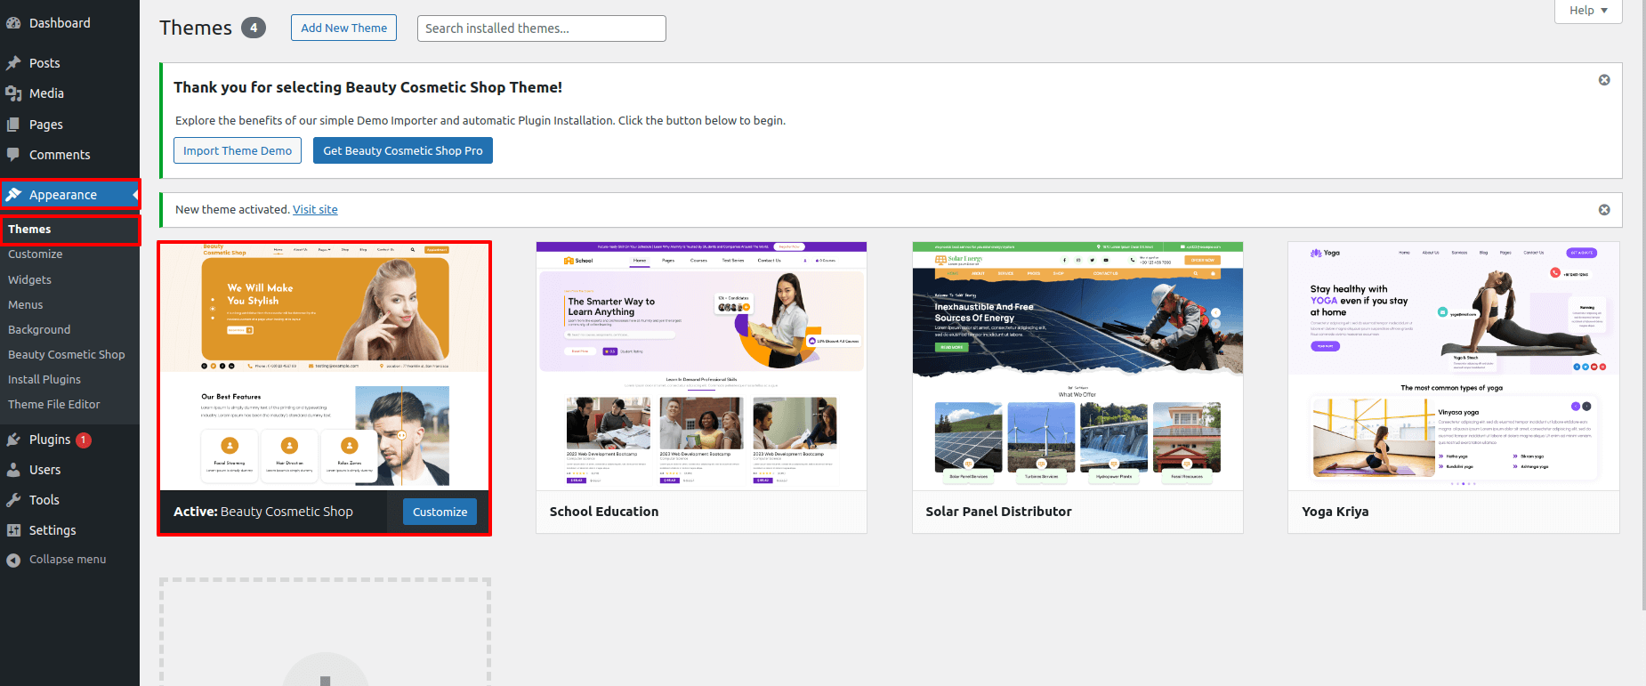Expand the Help dropdown
1646x686 pixels.
[x=1588, y=11]
